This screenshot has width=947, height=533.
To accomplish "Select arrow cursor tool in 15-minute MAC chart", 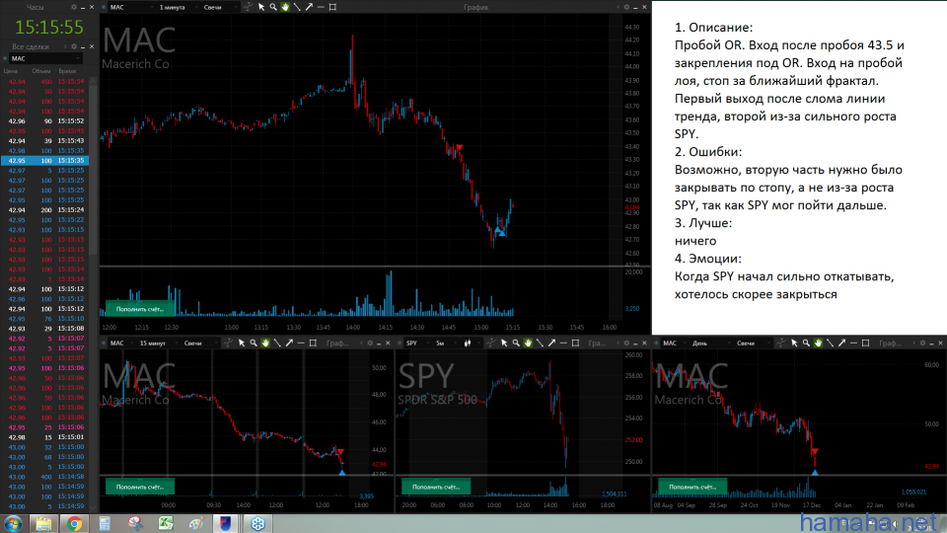I will (242, 343).
